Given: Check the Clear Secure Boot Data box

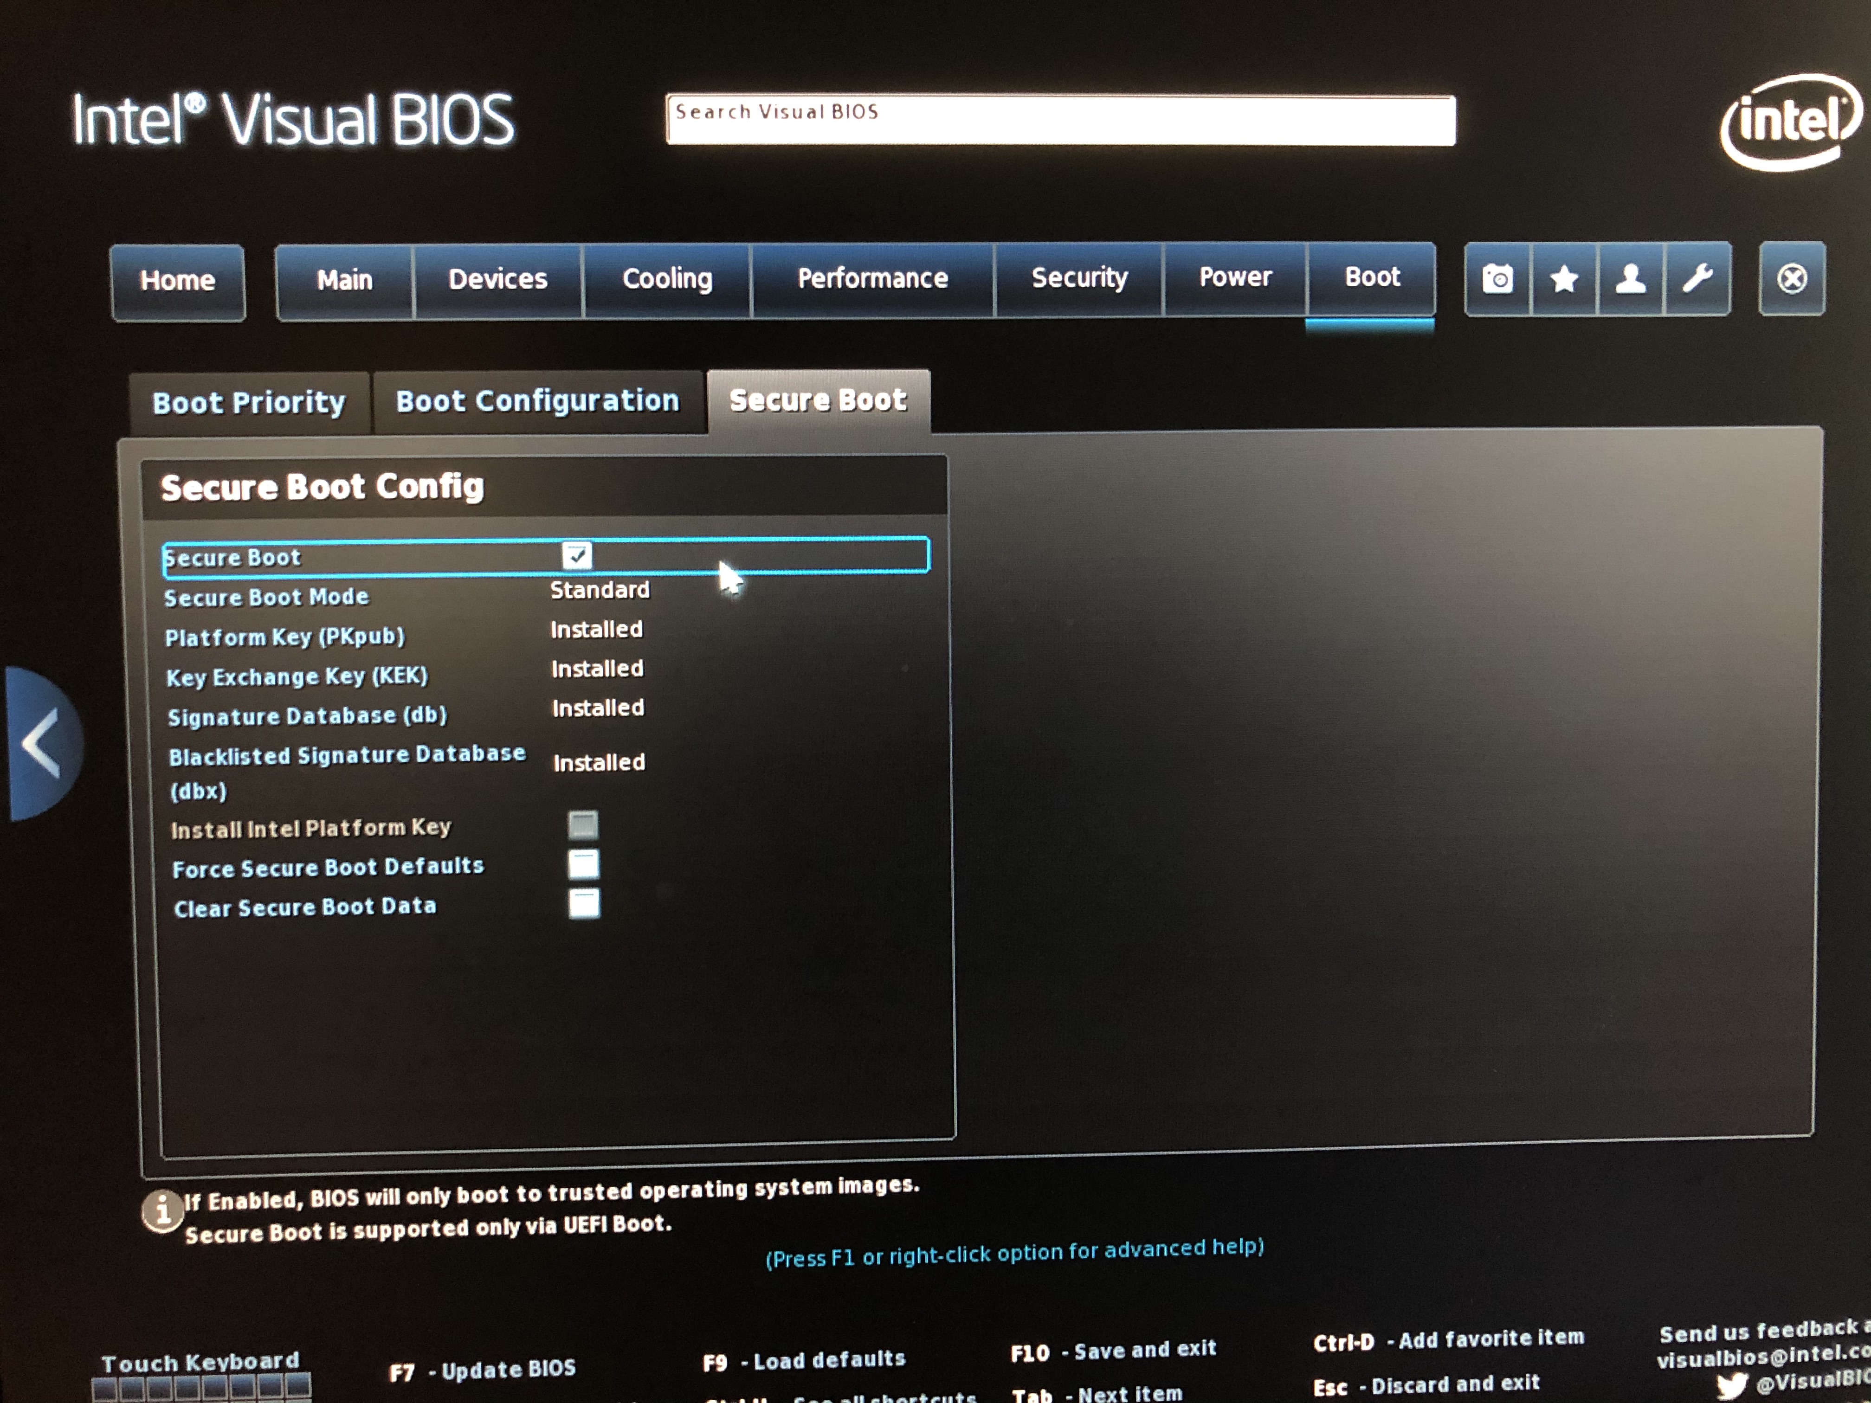Looking at the screenshot, I should pyautogui.click(x=584, y=903).
